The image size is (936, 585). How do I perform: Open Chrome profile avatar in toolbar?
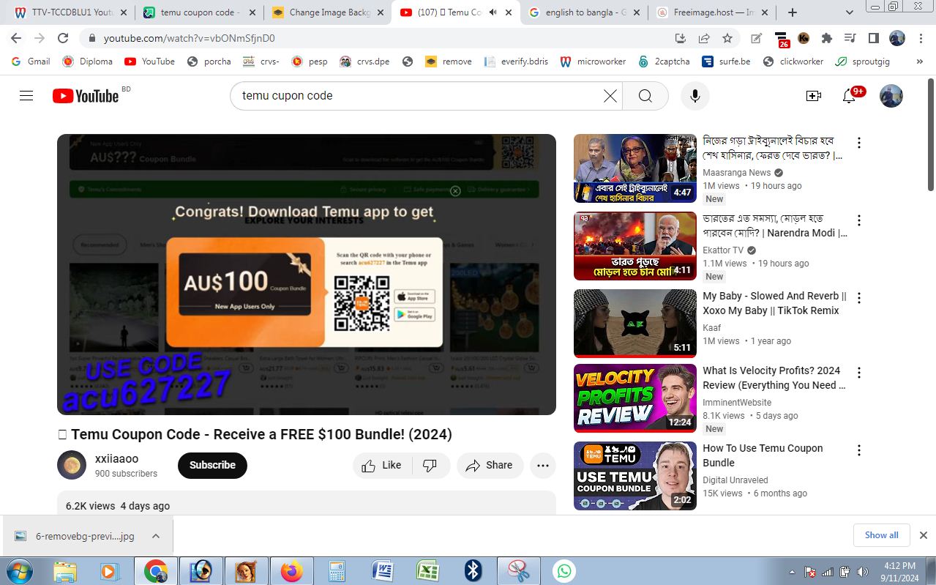pyautogui.click(x=897, y=38)
